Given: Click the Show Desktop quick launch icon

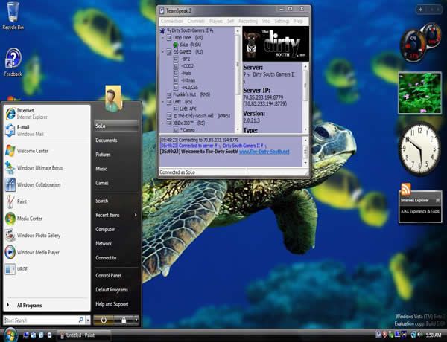Looking at the screenshot, I should pos(26,335).
